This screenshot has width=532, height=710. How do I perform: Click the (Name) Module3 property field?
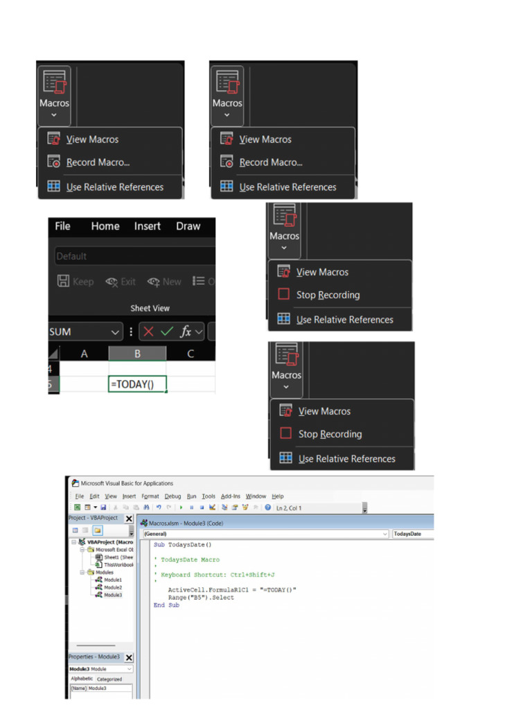pyautogui.click(x=101, y=689)
